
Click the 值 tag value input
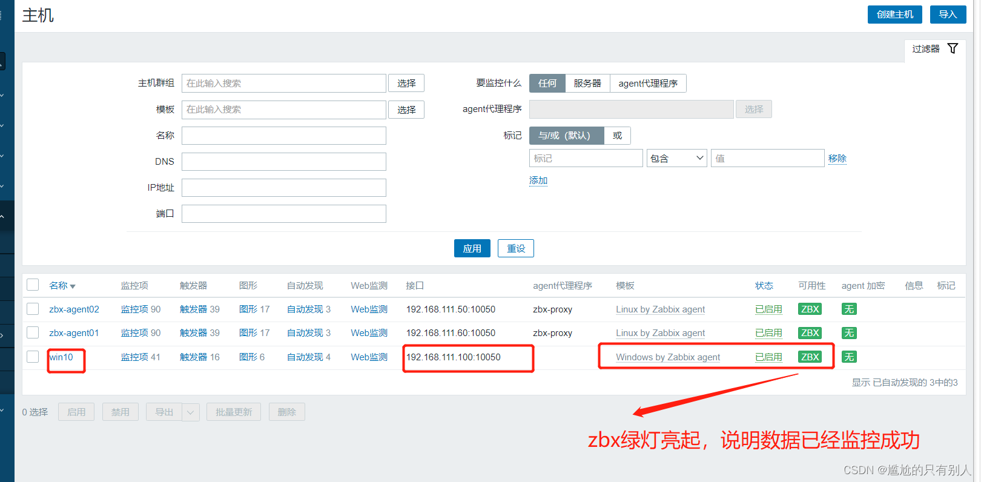(x=768, y=158)
